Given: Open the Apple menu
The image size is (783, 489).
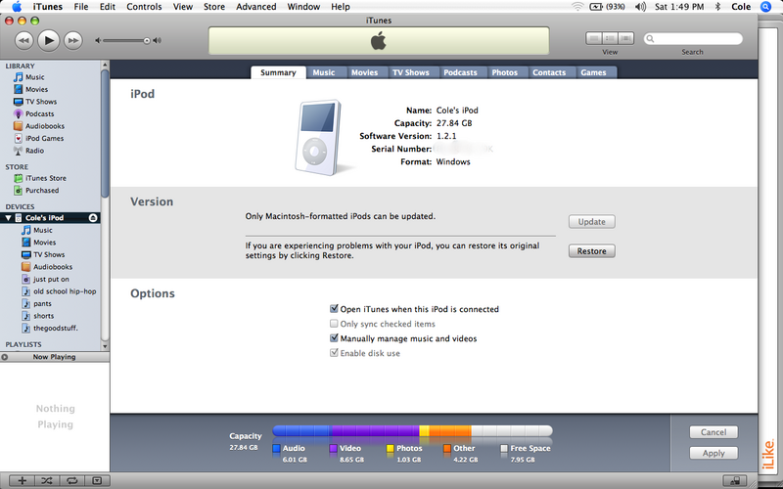Looking at the screenshot, I should (17, 7).
